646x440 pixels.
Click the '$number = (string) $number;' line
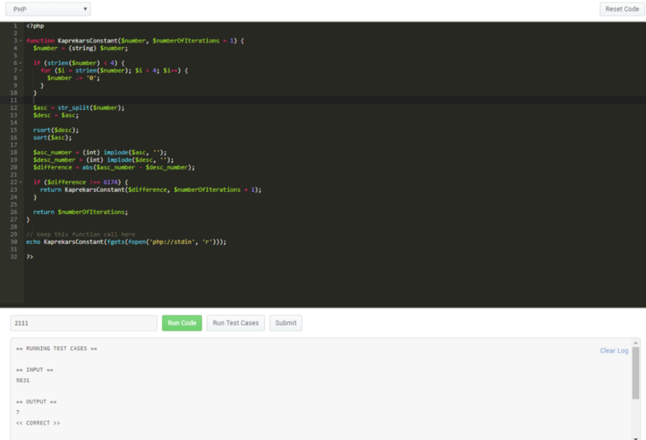tap(81, 49)
